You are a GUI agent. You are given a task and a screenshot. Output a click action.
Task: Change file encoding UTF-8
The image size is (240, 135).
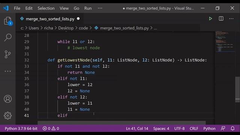tap(179, 128)
